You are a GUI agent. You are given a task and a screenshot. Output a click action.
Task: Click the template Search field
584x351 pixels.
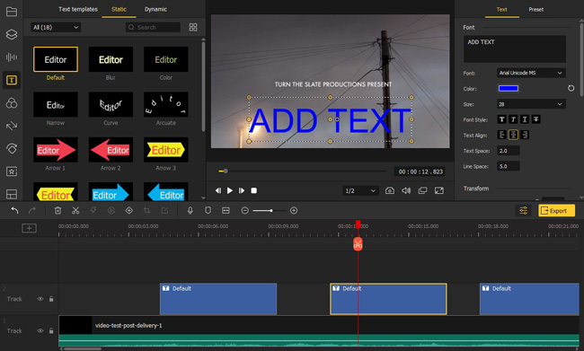pyautogui.click(x=153, y=27)
